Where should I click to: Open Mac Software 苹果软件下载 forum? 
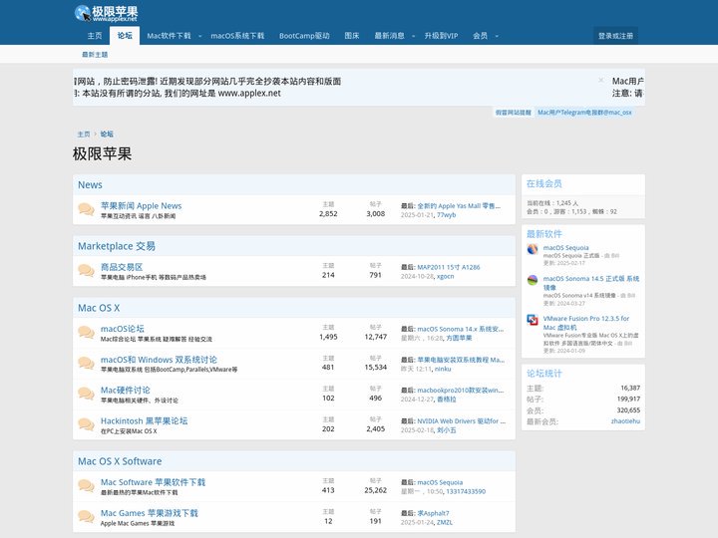click(x=153, y=482)
